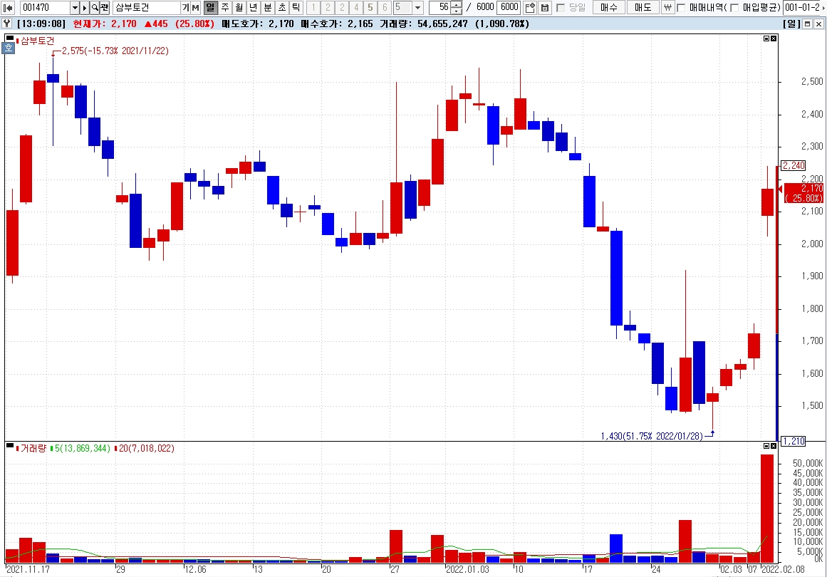
Task: Click the save chart disk icon
Action: [545, 7]
